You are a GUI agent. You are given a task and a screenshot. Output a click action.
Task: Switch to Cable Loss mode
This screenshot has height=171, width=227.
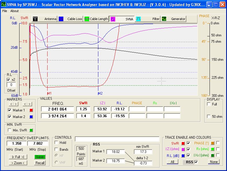pyautogui.click(x=70, y=19)
